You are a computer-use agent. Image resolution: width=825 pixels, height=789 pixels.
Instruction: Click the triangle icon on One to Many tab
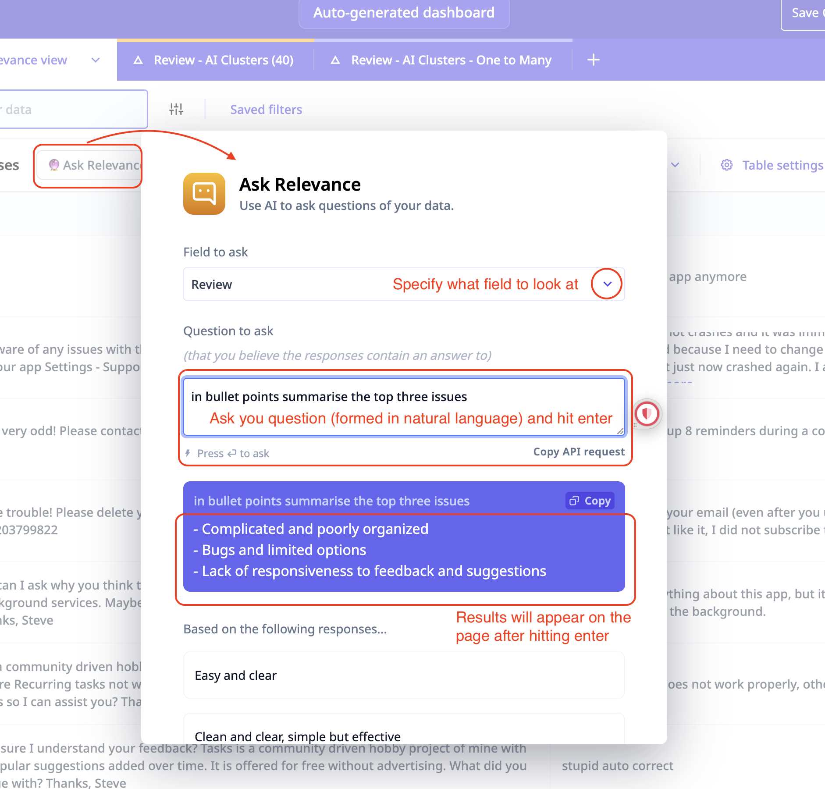pos(335,60)
